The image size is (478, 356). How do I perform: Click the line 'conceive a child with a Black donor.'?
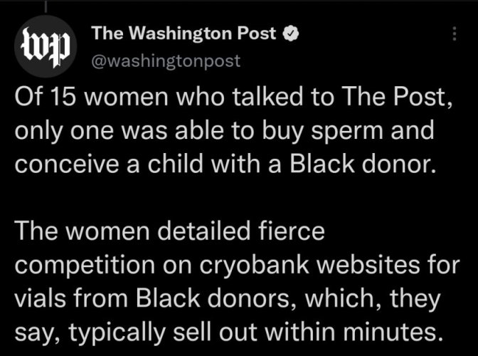[225, 164]
